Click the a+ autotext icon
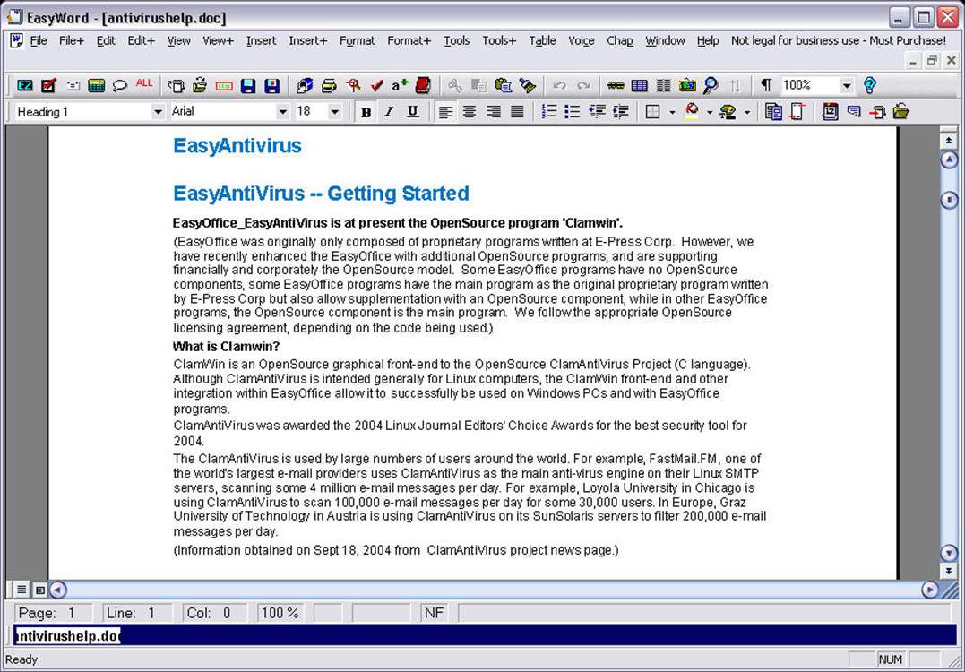The image size is (965, 672). pos(400,85)
